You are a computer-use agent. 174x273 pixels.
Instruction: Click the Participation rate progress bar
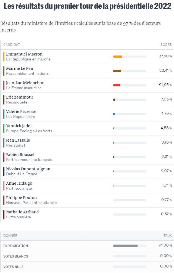click(129, 246)
